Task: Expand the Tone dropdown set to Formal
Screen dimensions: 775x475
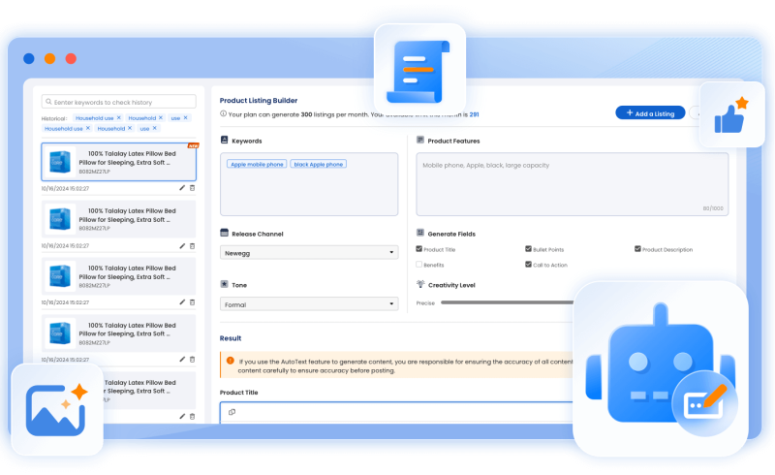Action: pyautogui.click(x=308, y=304)
